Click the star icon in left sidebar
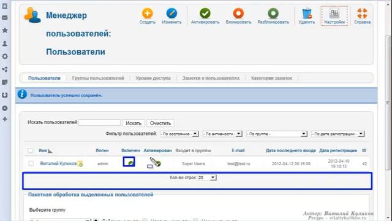Image resolution: width=392 pixels, height=221 pixels. point(5,30)
